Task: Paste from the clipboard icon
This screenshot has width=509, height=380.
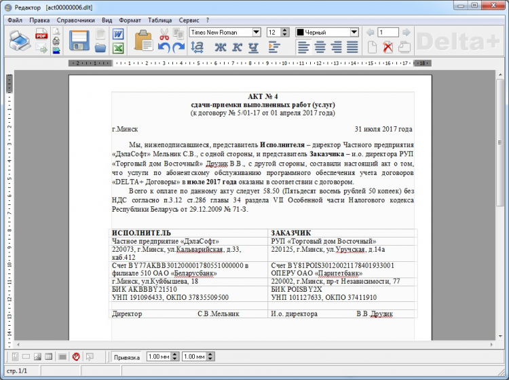Action: [x=143, y=41]
